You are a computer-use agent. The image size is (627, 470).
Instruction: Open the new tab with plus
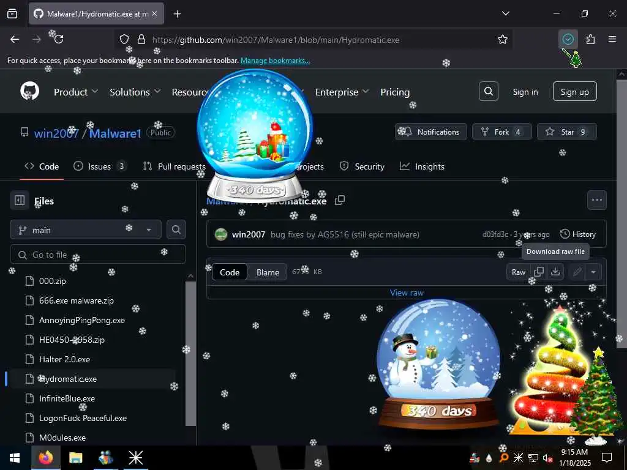[177, 14]
